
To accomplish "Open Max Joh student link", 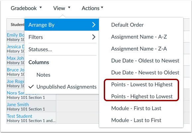I will (16, 58).
